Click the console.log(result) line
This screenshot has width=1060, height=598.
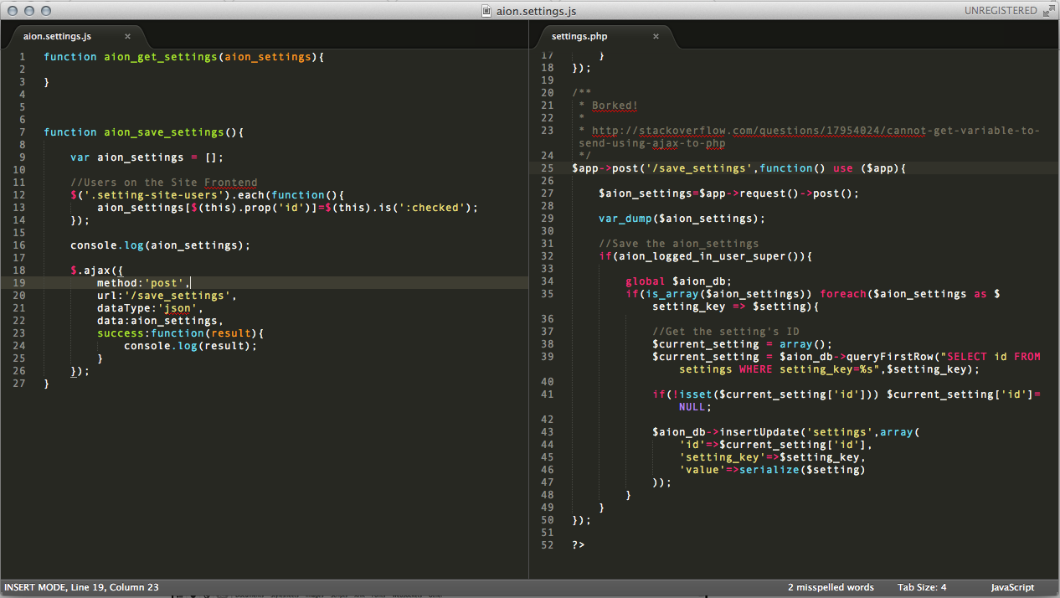[190, 346]
